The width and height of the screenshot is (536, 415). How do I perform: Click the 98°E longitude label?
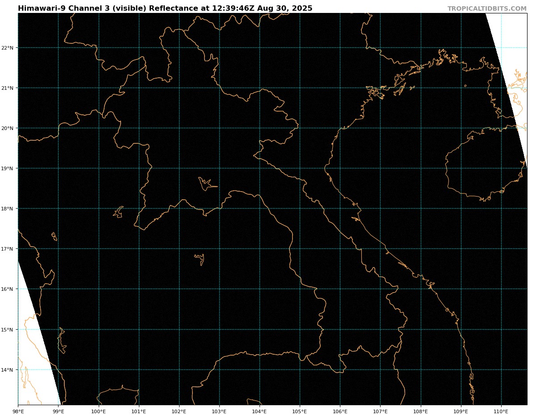[x=18, y=411]
